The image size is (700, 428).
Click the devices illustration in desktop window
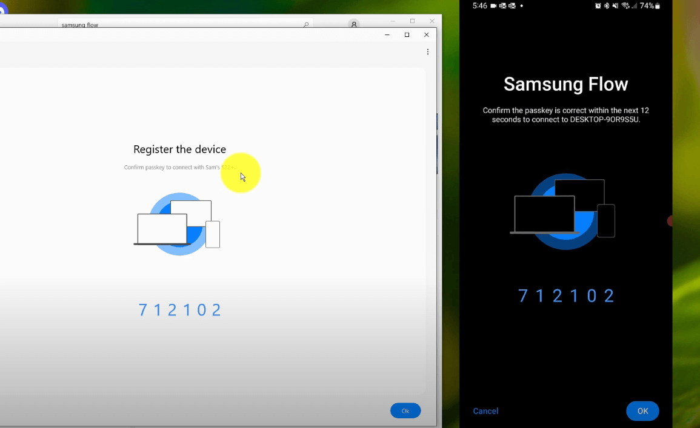(x=177, y=224)
